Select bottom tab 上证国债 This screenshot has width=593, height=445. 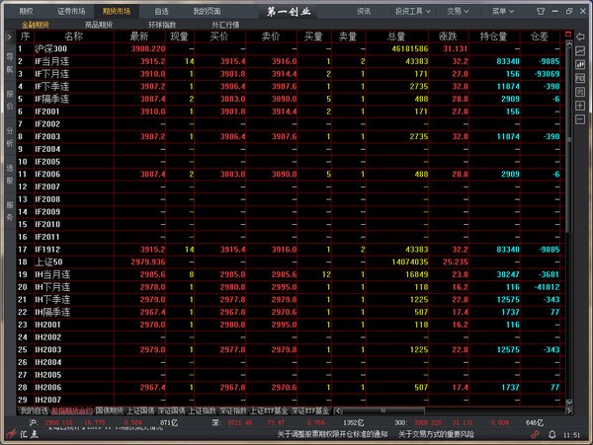[140, 410]
